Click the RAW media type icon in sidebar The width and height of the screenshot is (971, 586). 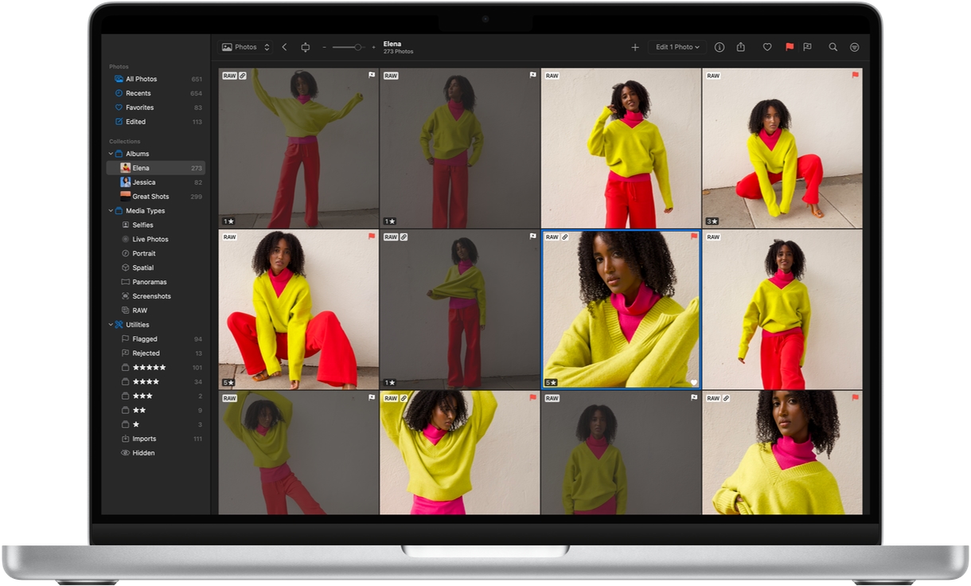(x=125, y=311)
